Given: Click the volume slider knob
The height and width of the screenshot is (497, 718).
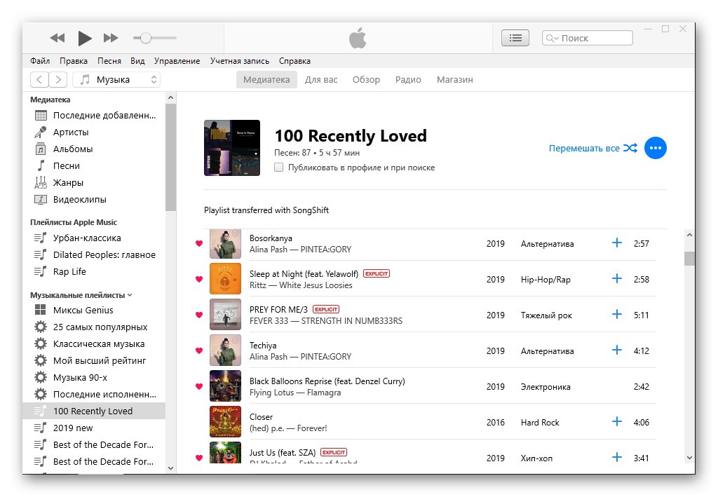Looking at the screenshot, I should 146,38.
